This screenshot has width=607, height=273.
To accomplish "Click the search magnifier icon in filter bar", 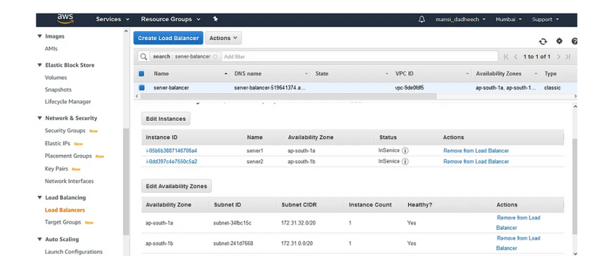I will (x=143, y=56).
